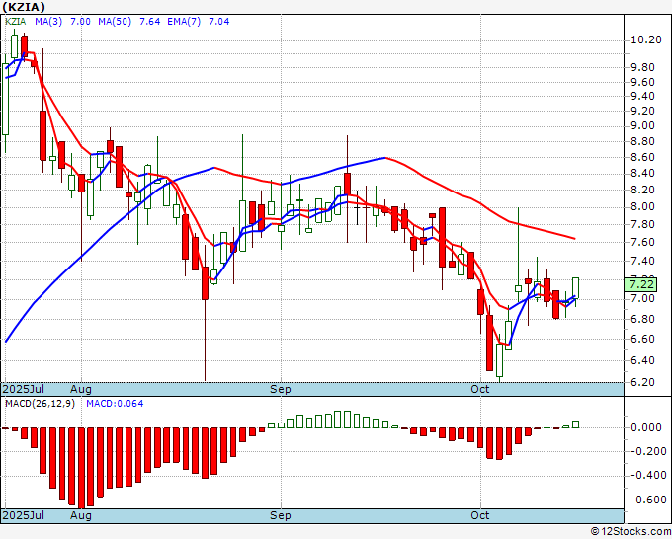Click Oct on the MACD timeline
Image resolution: width=672 pixels, height=539 pixels.
(x=479, y=515)
